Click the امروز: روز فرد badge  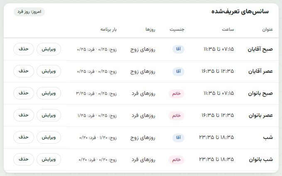(x=29, y=12)
